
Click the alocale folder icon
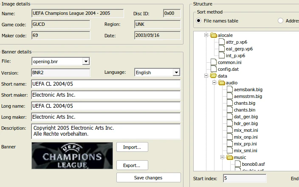[214, 35]
